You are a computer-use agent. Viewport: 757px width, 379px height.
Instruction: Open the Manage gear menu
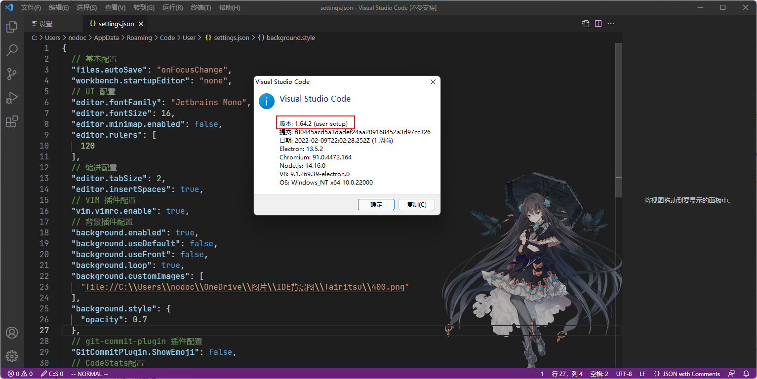click(12, 356)
